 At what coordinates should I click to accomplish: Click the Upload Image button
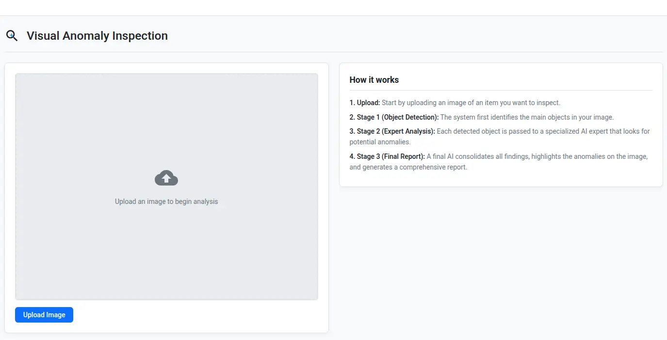coord(44,314)
